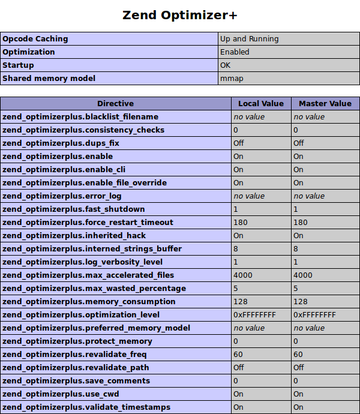Click the Local "no value" for error_log
This screenshot has width=360, height=414.
click(249, 196)
